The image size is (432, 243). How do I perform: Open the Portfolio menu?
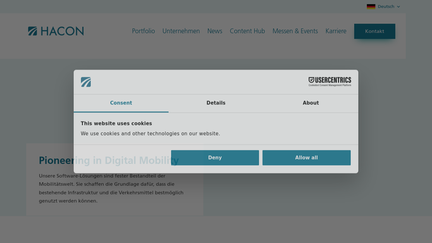point(144,31)
